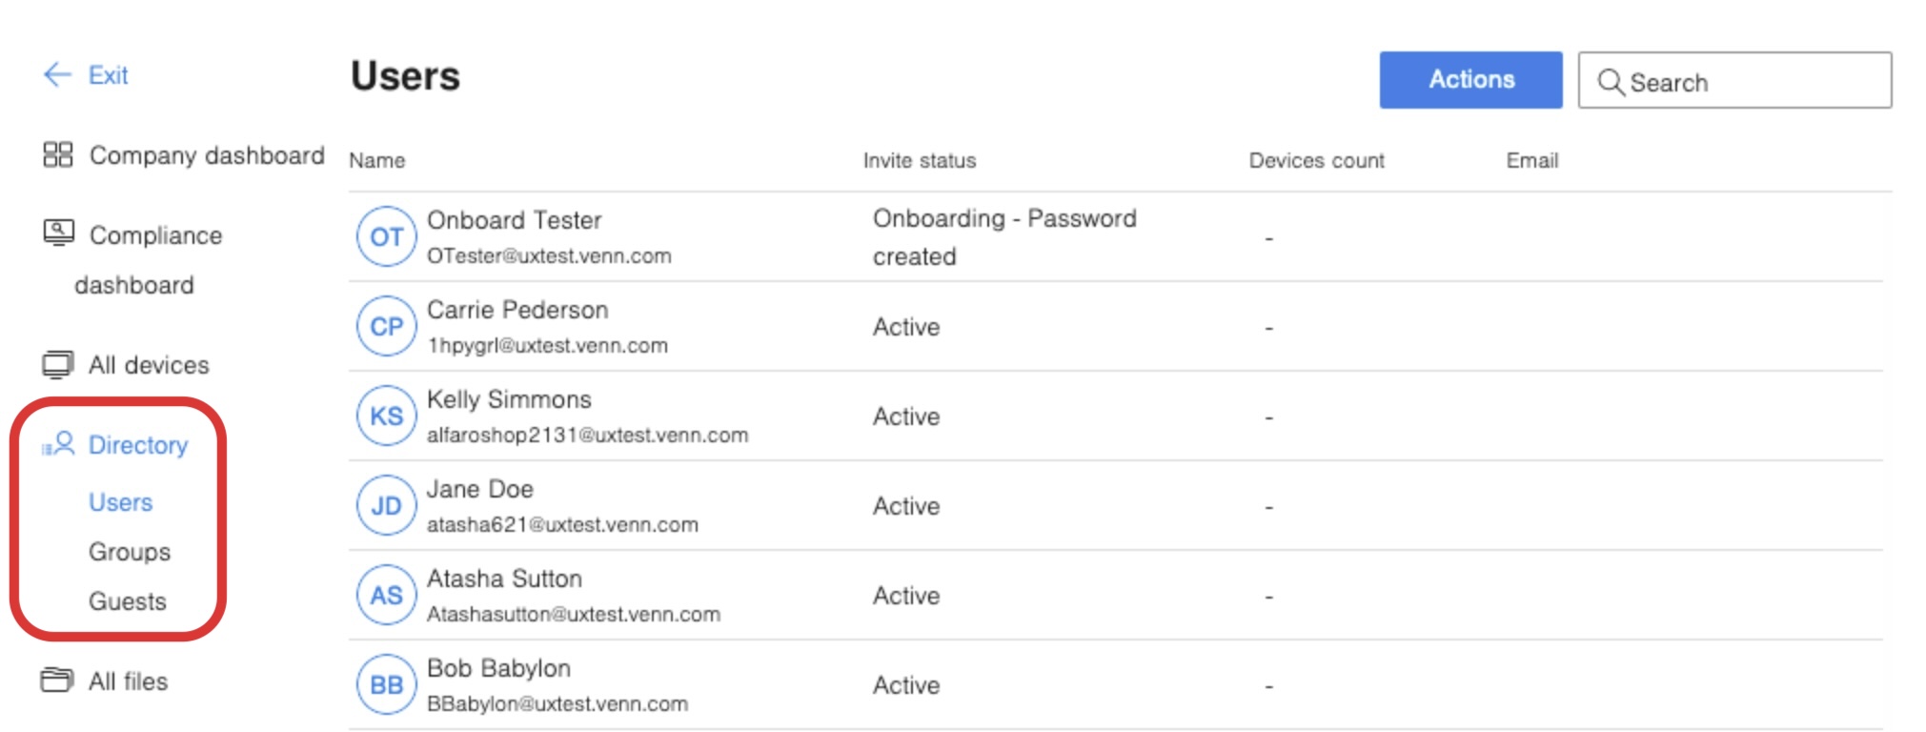
Task: Click the All files folder icon
Action: coord(59,681)
